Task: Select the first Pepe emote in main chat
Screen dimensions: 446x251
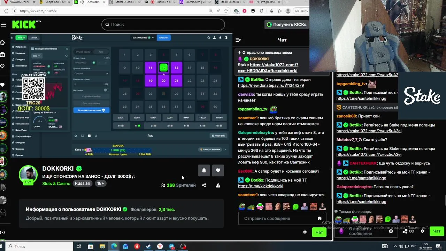Action: click(242, 206)
